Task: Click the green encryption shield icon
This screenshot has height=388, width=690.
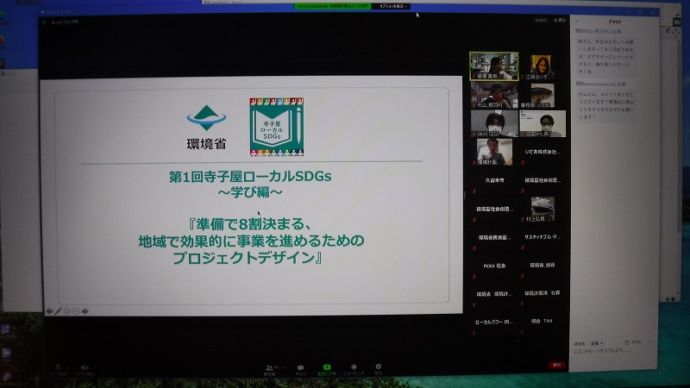Action: (44, 22)
